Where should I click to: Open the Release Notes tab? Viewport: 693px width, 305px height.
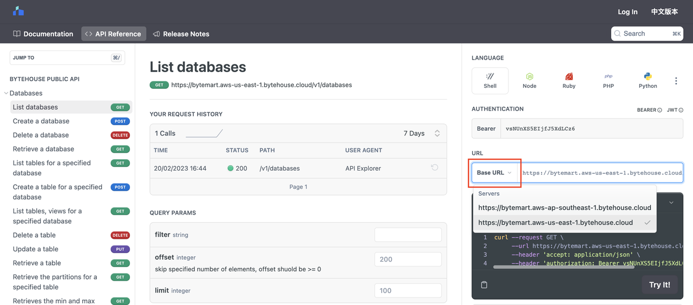pos(181,34)
